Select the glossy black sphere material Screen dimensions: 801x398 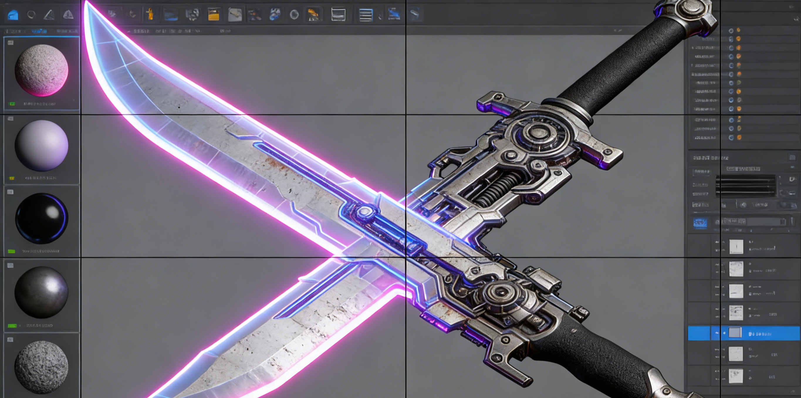click(x=41, y=218)
